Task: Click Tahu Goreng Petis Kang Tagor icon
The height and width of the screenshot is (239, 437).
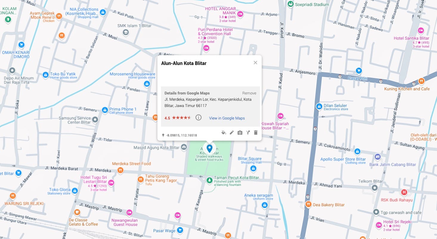Action: [x=140, y=179]
